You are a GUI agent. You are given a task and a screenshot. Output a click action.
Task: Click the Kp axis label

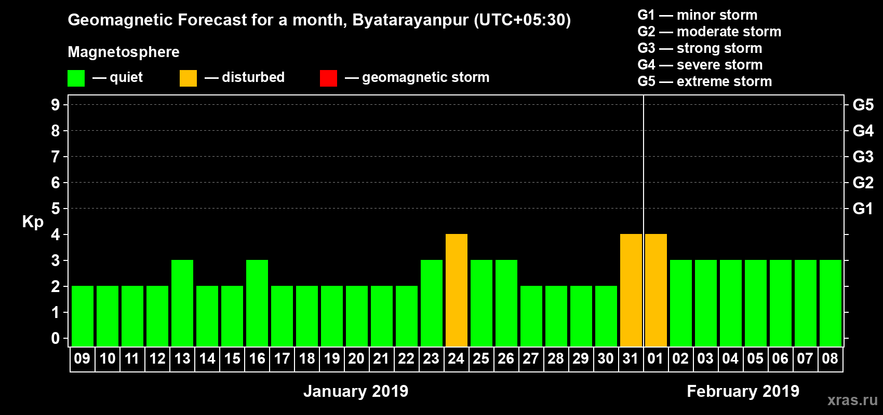coord(33,222)
